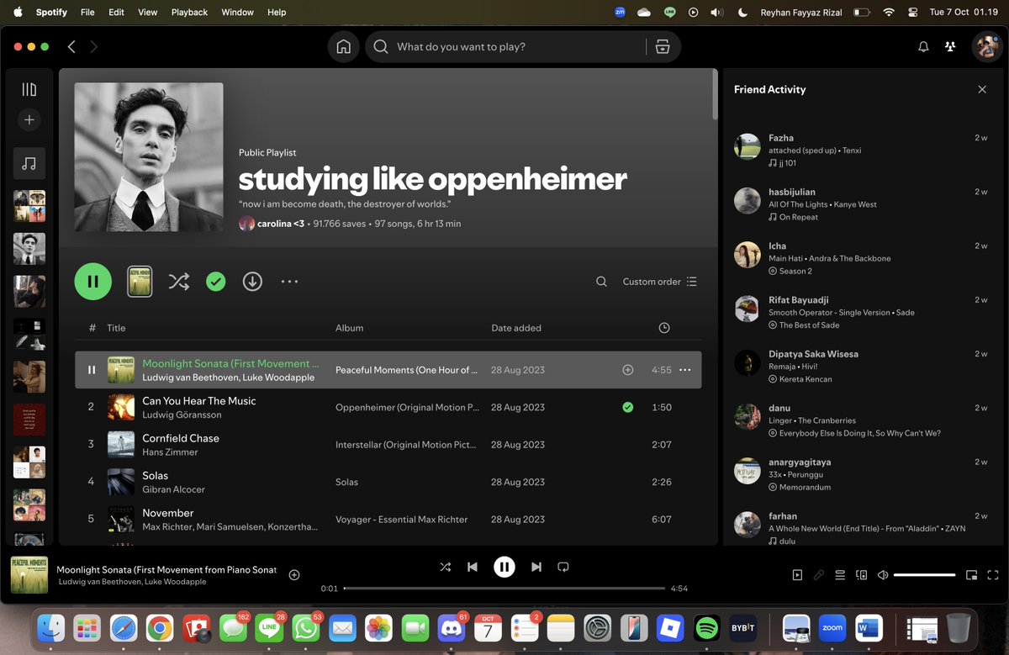Add Moonlight Sonata to Liked Songs
Screen dimensions: 1009x655
[627, 370]
